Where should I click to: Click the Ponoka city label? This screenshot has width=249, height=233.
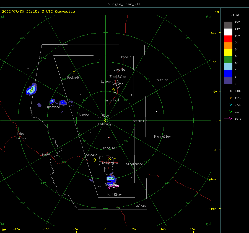[x=126, y=57]
